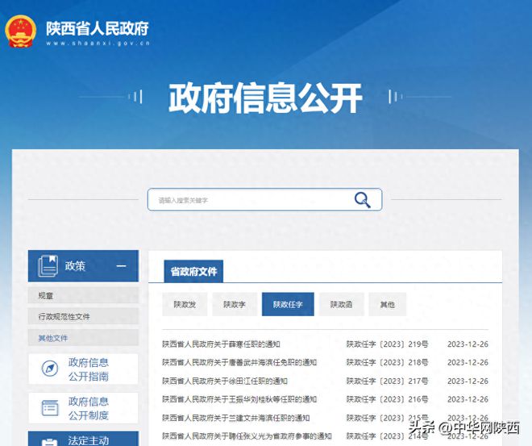Open the 徐田江任职的通知 notice link

(x=225, y=381)
